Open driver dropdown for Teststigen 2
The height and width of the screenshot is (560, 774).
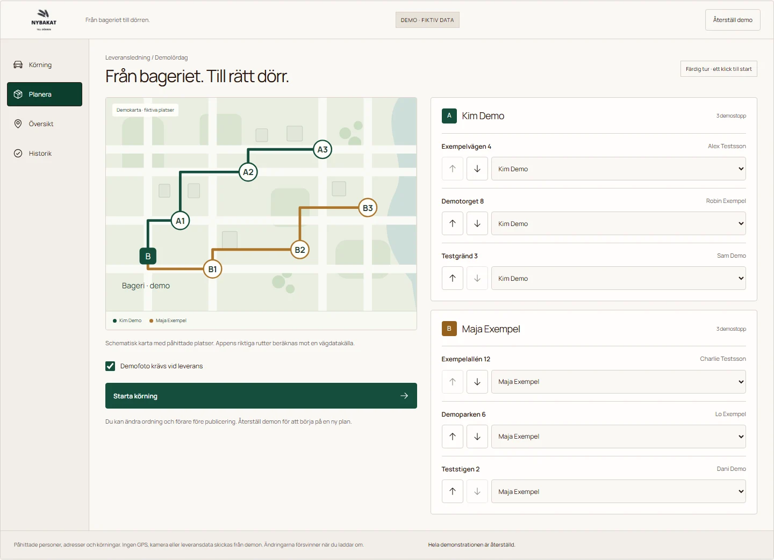618,491
